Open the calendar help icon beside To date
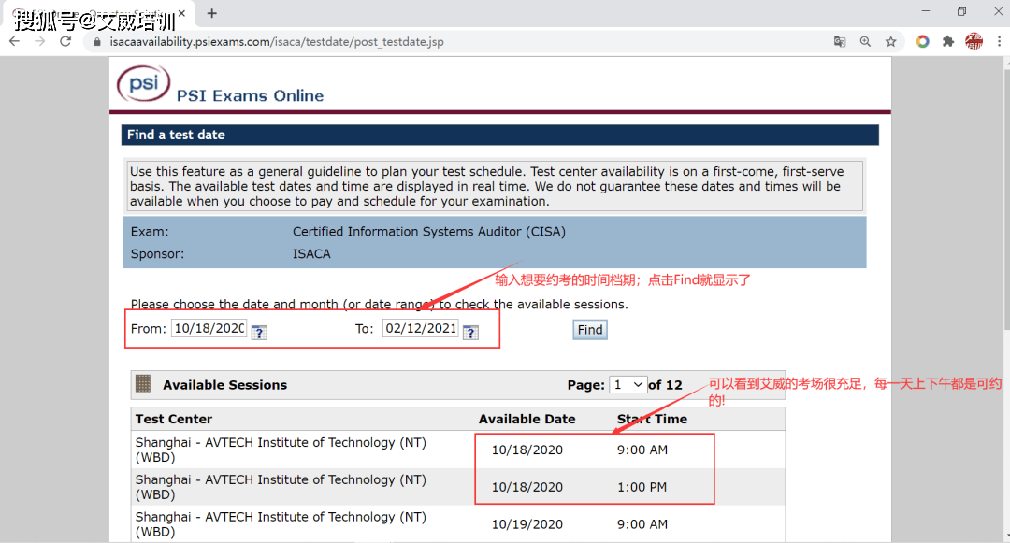This screenshot has width=1010, height=543. pyautogui.click(x=470, y=332)
